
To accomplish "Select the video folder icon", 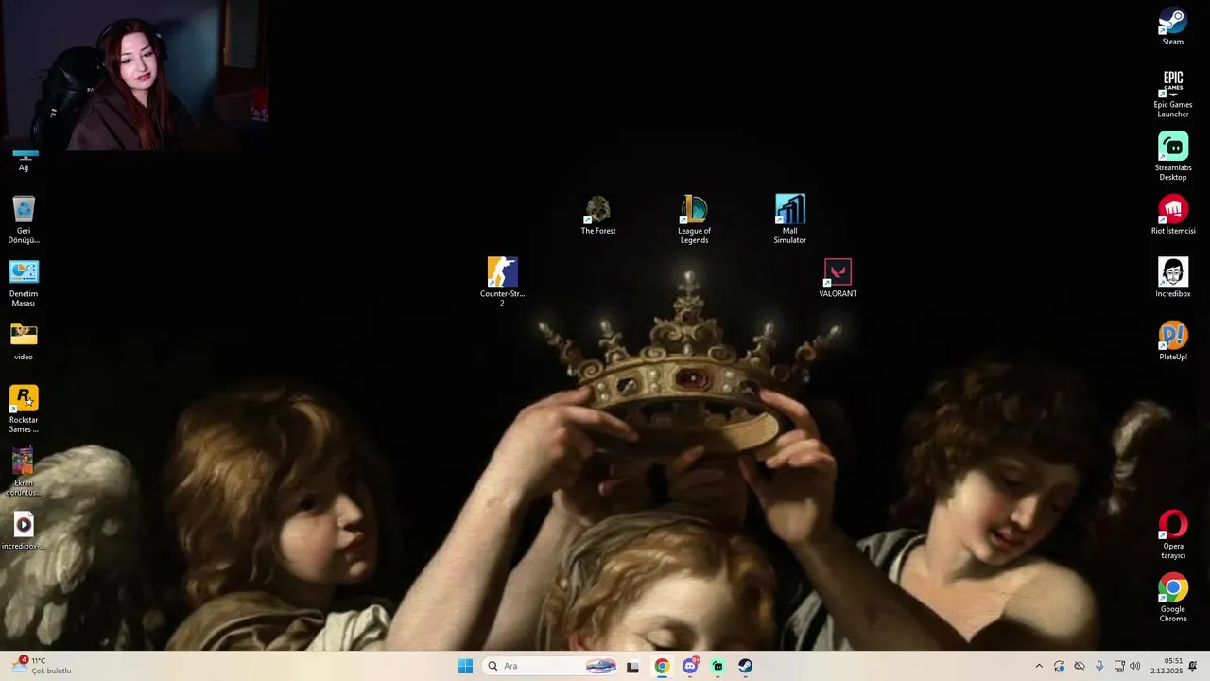I will click(x=24, y=341).
